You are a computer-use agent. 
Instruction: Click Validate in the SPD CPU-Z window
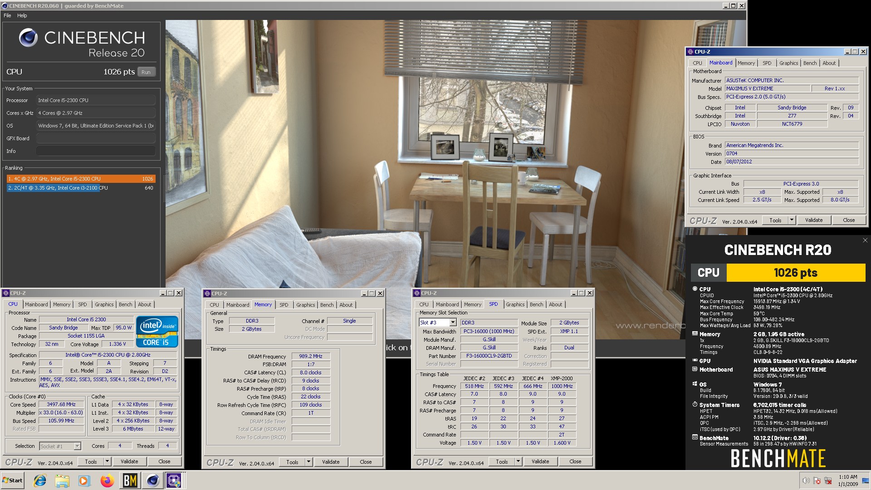tap(540, 461)
